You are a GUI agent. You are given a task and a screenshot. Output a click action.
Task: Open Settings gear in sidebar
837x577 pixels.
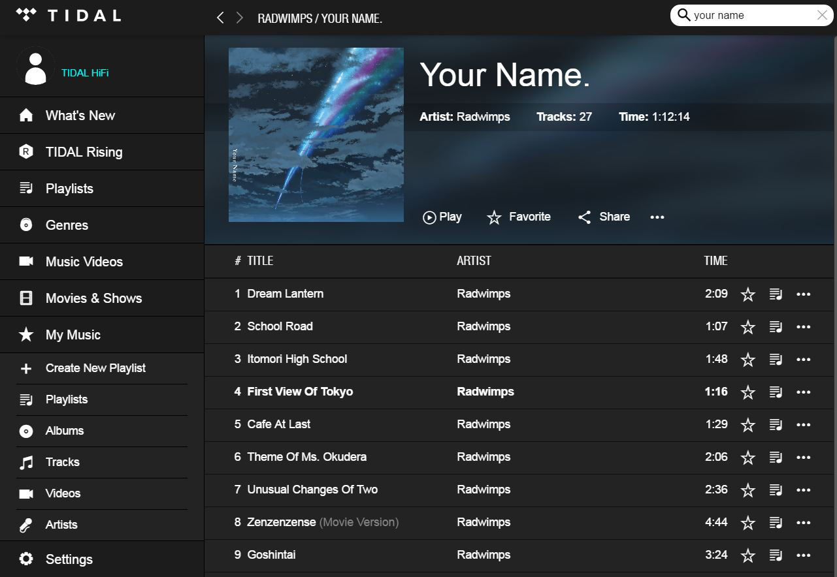tap(26, 559)
